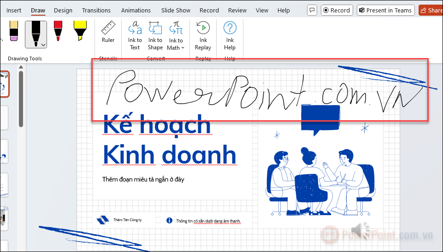Click the Share button
Image resolution: width=443 pixels, height=252 pixels.
pos(431,11)
